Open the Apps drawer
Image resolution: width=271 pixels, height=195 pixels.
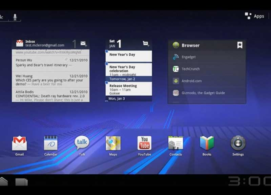coord(255,16)
